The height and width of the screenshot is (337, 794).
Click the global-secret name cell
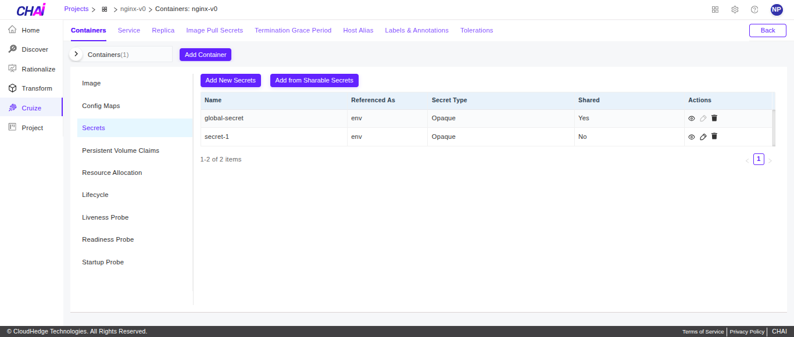click(274, 118)
